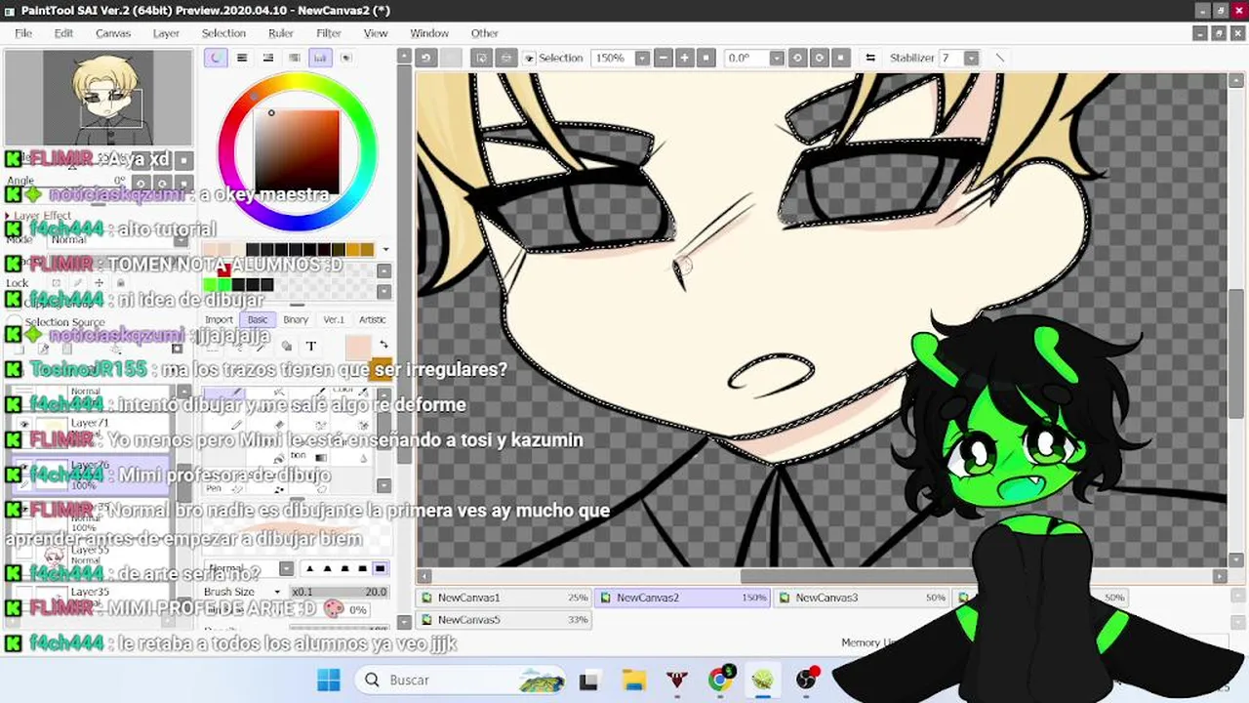Open the View menu
Viewport: 1249px width, 703px height.
pos(376,33)
